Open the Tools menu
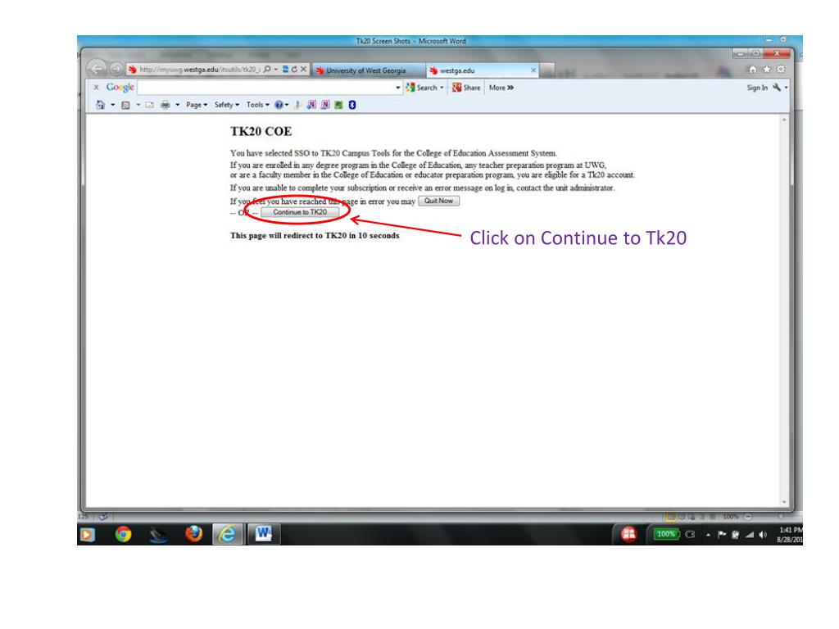839x629 pixels. 258,105
